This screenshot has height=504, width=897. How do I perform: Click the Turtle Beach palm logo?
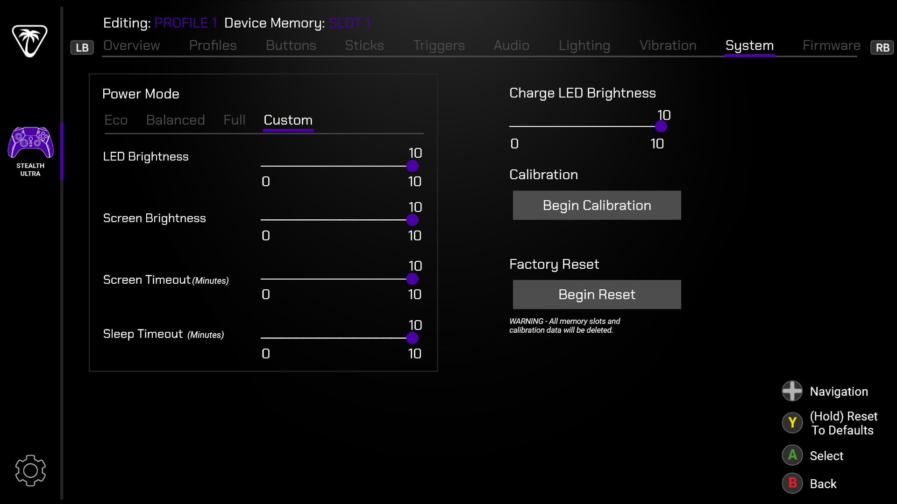(x=29, y=41)
